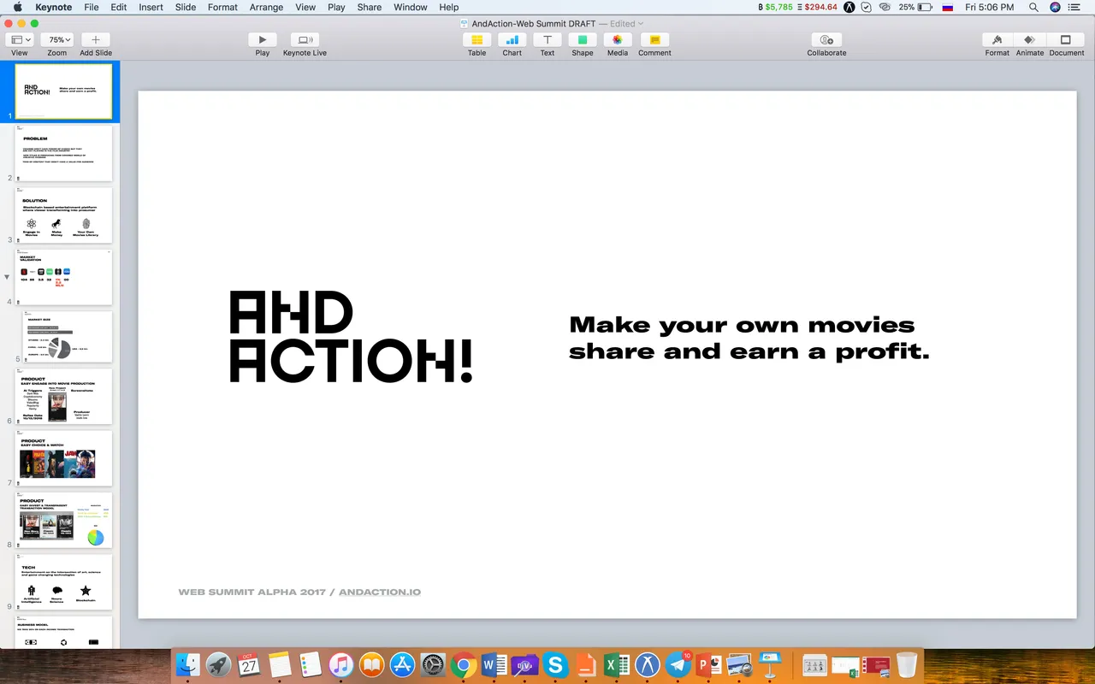This screenshot has height=684, width=1095.
Task: Select slide 2 PROBLEM thumbnail
Action: click(64, 154)
